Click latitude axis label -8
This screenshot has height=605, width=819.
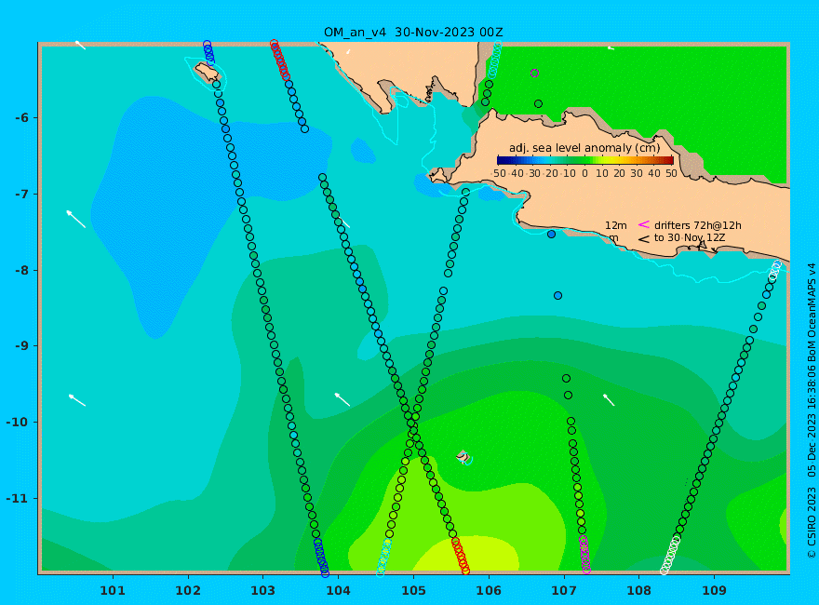pyautogui.click(x=21, y=270)
